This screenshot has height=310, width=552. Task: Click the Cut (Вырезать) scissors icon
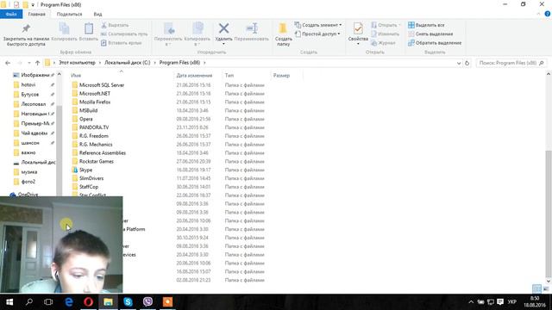click(x=103, y=25)
